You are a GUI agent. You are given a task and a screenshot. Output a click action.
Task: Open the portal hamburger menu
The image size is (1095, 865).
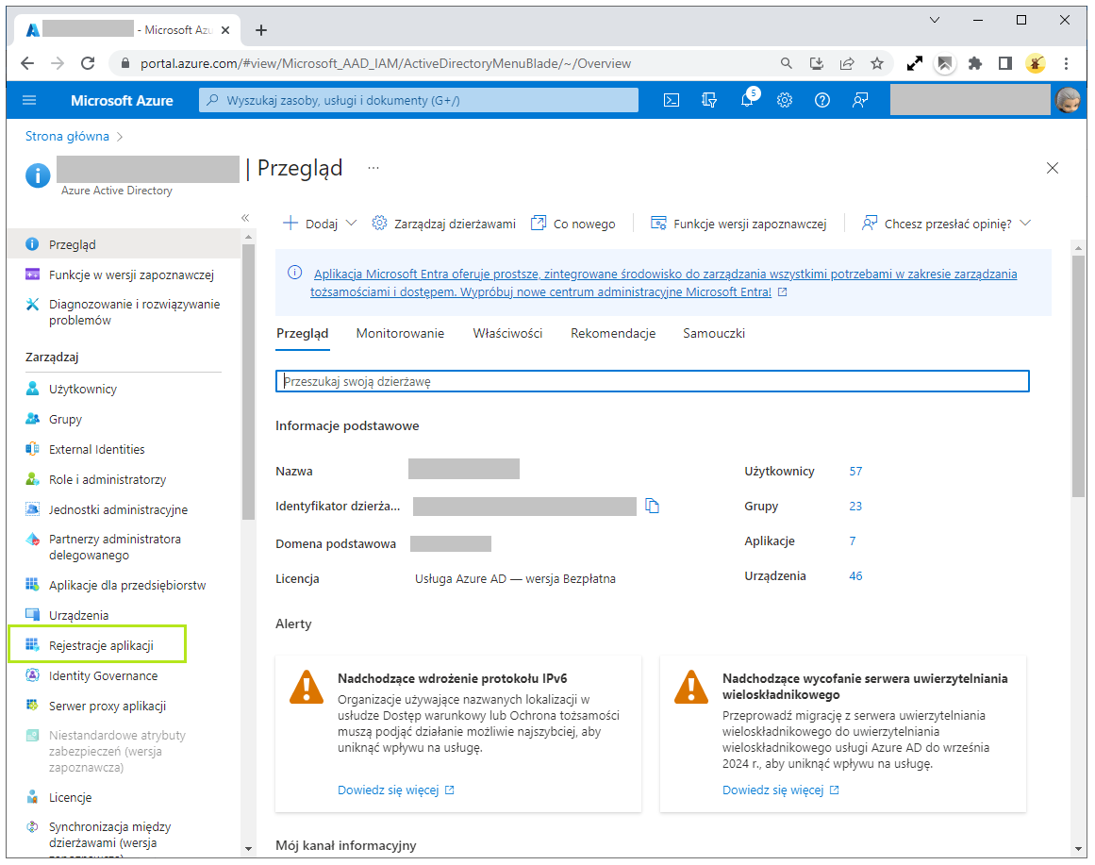pos(29,99)
